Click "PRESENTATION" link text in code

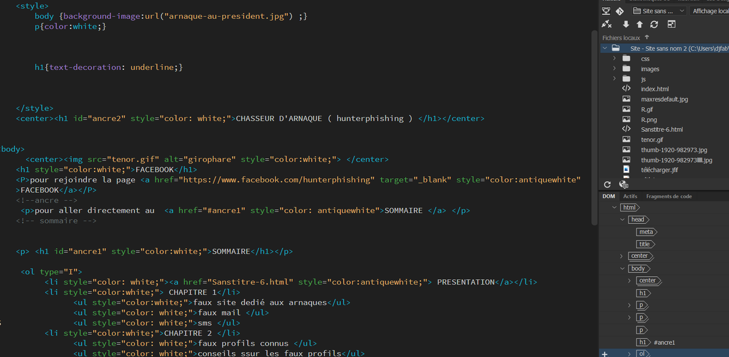pyautogui.click(x=466, y=282)
